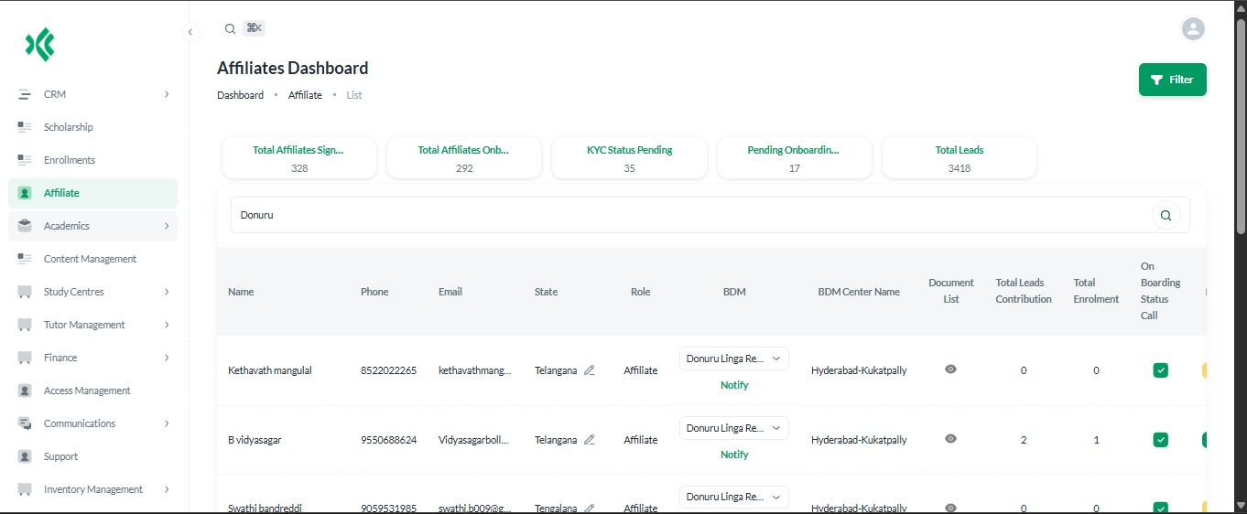Open BDM dropdown for B vidyasagar
The height and width of the screenshot is (514, 1247).
[x=733, y=428]
